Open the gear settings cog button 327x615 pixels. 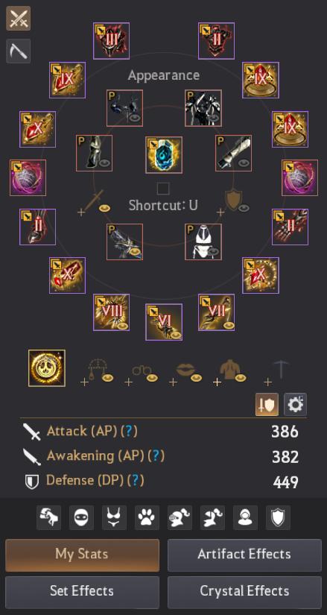click(295, 404)
